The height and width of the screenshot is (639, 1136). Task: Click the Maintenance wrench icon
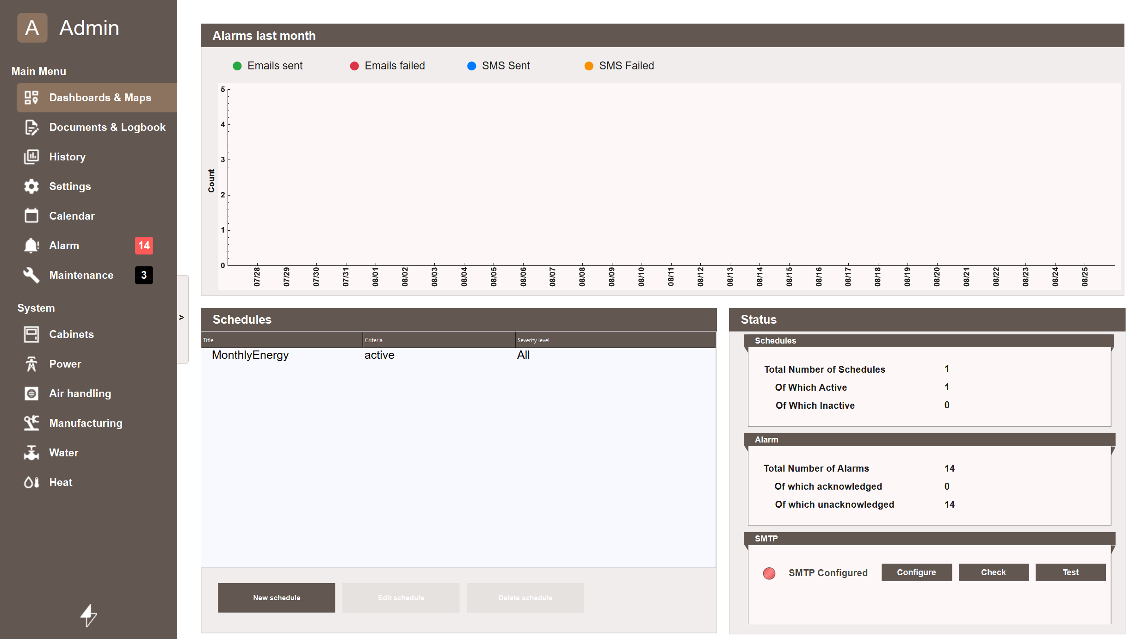click(31, 275)
